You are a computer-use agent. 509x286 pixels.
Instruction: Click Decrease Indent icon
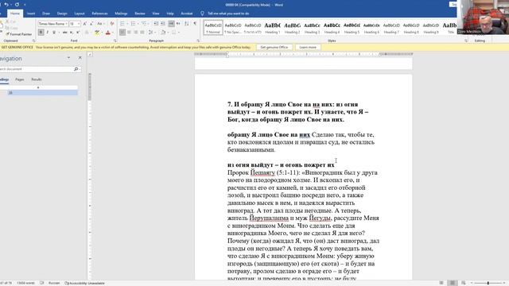[156, 24]
